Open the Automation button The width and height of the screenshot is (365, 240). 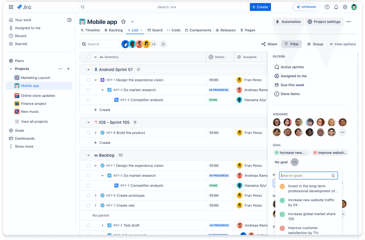click(288, 22)
